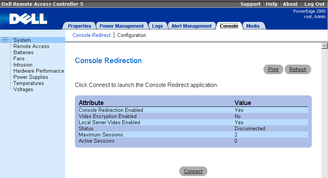Switch to the Media tab
Viewport: 328px width, 178px height.
(253, 26)
